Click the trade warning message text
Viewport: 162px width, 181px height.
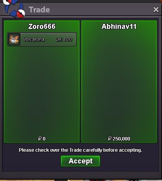pos(80,150)
